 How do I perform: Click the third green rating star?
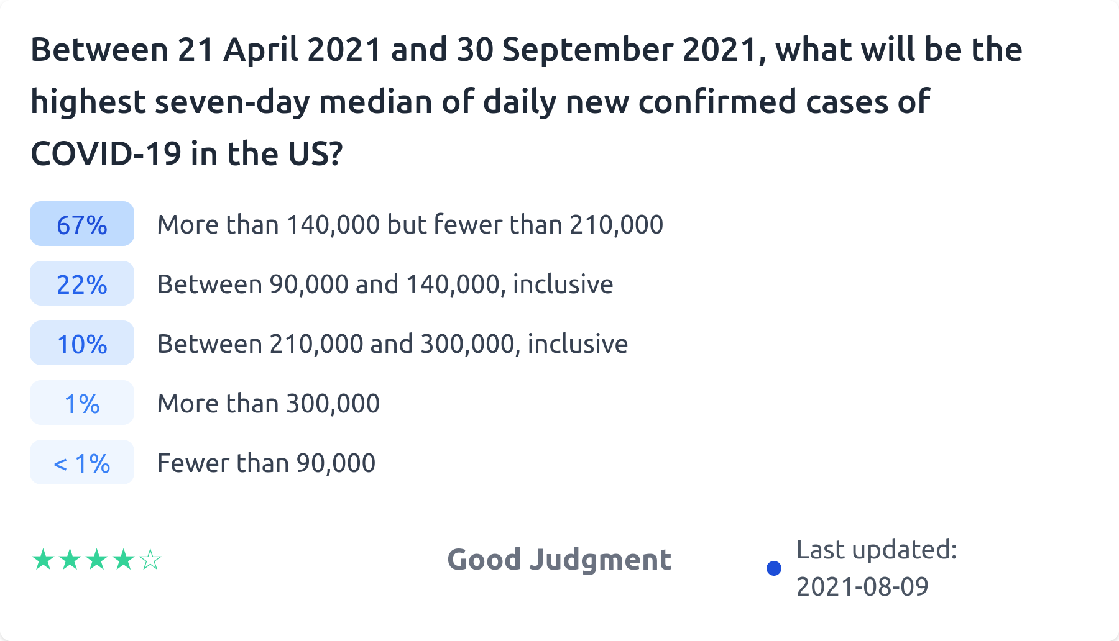96,560
